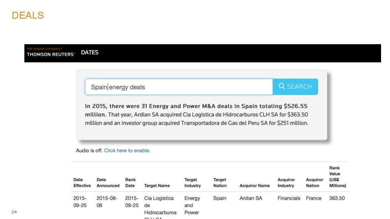The height and width of the screenshot is (219, 390).
Task: Click the Acquiror Nation column header
Action: [314, 182]
